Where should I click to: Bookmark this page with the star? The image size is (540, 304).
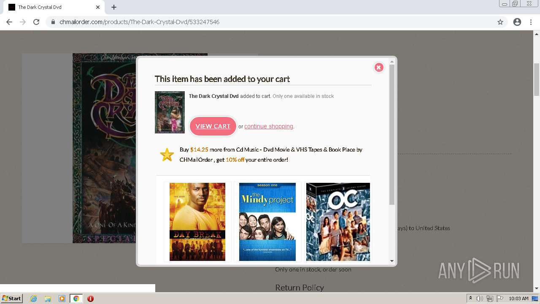pyautogui.click(x=500, y=22)
